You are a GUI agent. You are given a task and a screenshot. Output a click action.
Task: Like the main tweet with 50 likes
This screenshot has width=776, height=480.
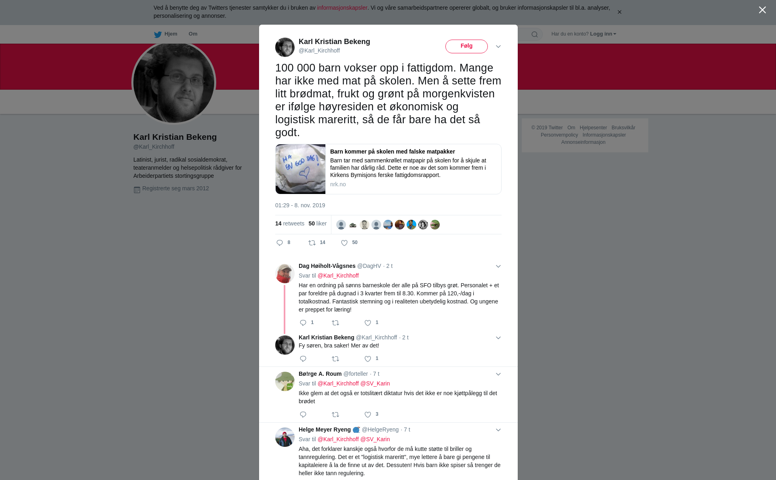(x=344, y=243)
